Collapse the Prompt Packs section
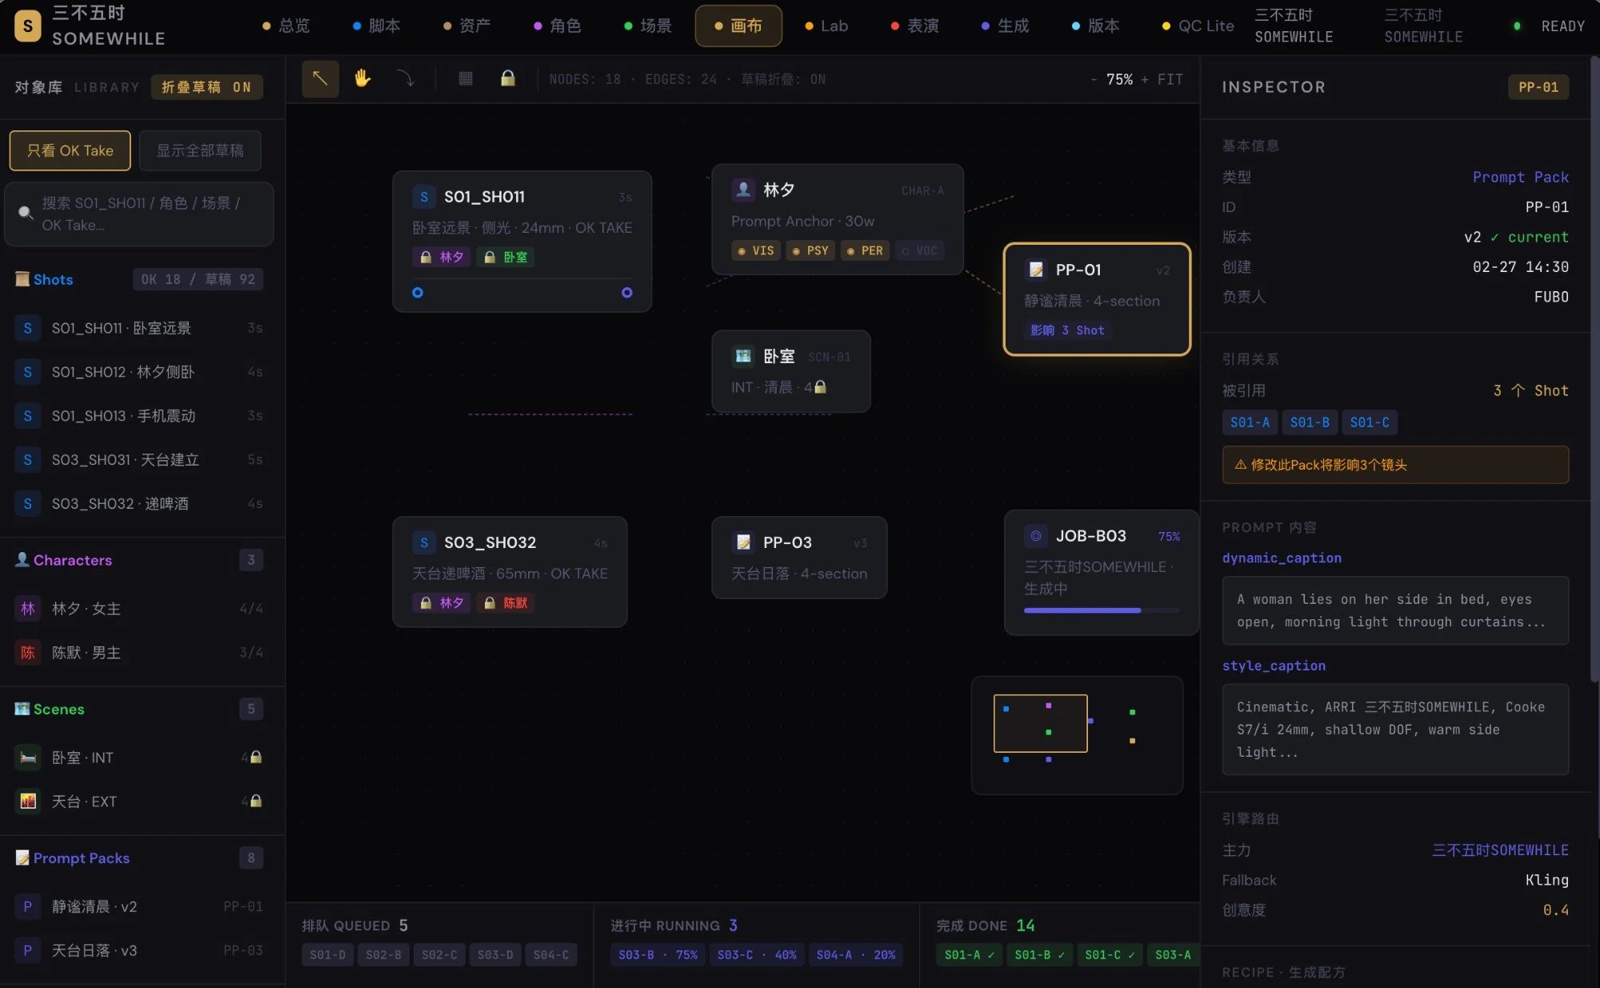Image resolution: width=1600 pixels, height=988 pixels. pyautogui.click(x=81, y=858)
